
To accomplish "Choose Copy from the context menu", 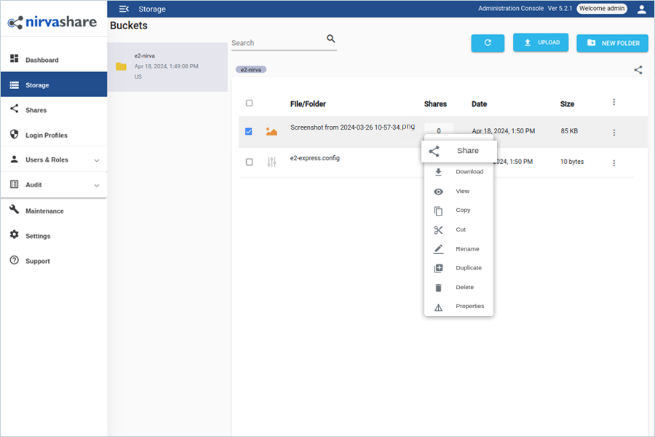I will [x=458, y=210].
